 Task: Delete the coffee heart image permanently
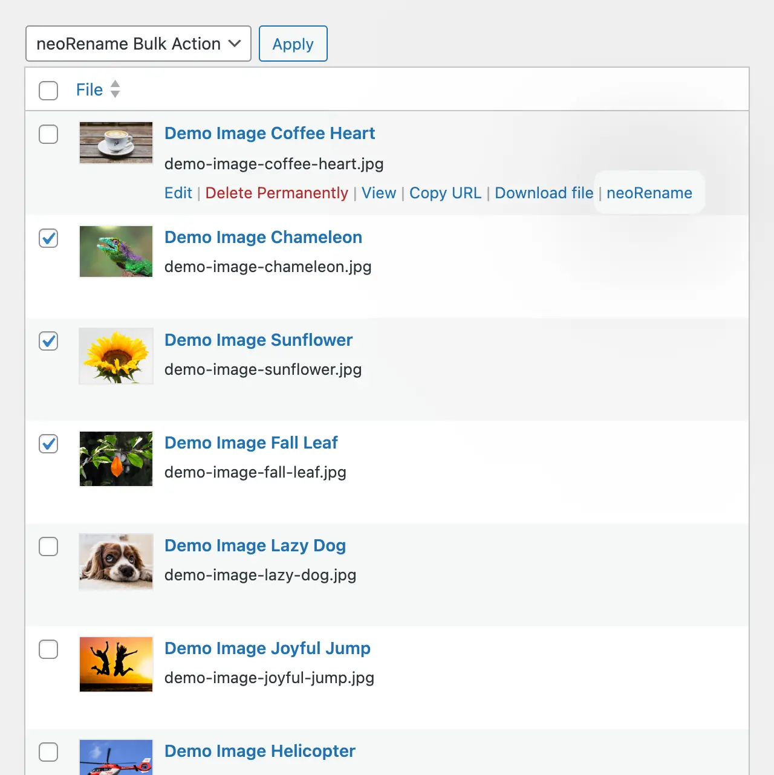pyautogui.click(x=276, y=193)
